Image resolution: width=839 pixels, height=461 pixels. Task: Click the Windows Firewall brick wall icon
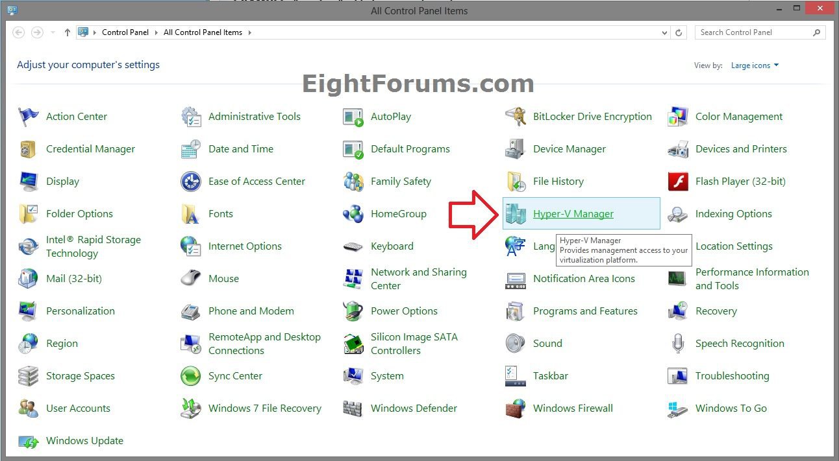click(516, 408)
